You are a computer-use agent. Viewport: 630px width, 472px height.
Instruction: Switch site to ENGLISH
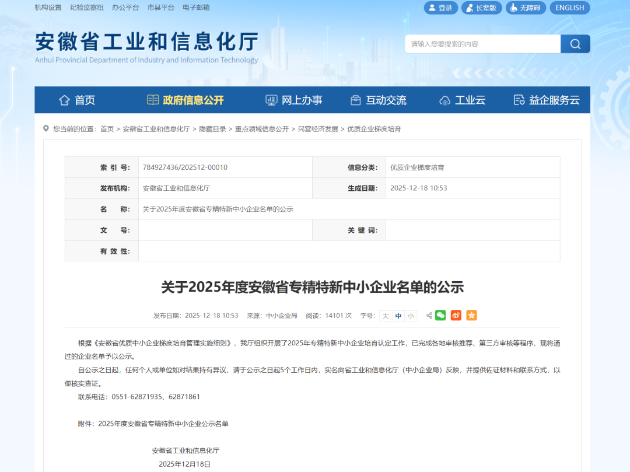(569, 8)
